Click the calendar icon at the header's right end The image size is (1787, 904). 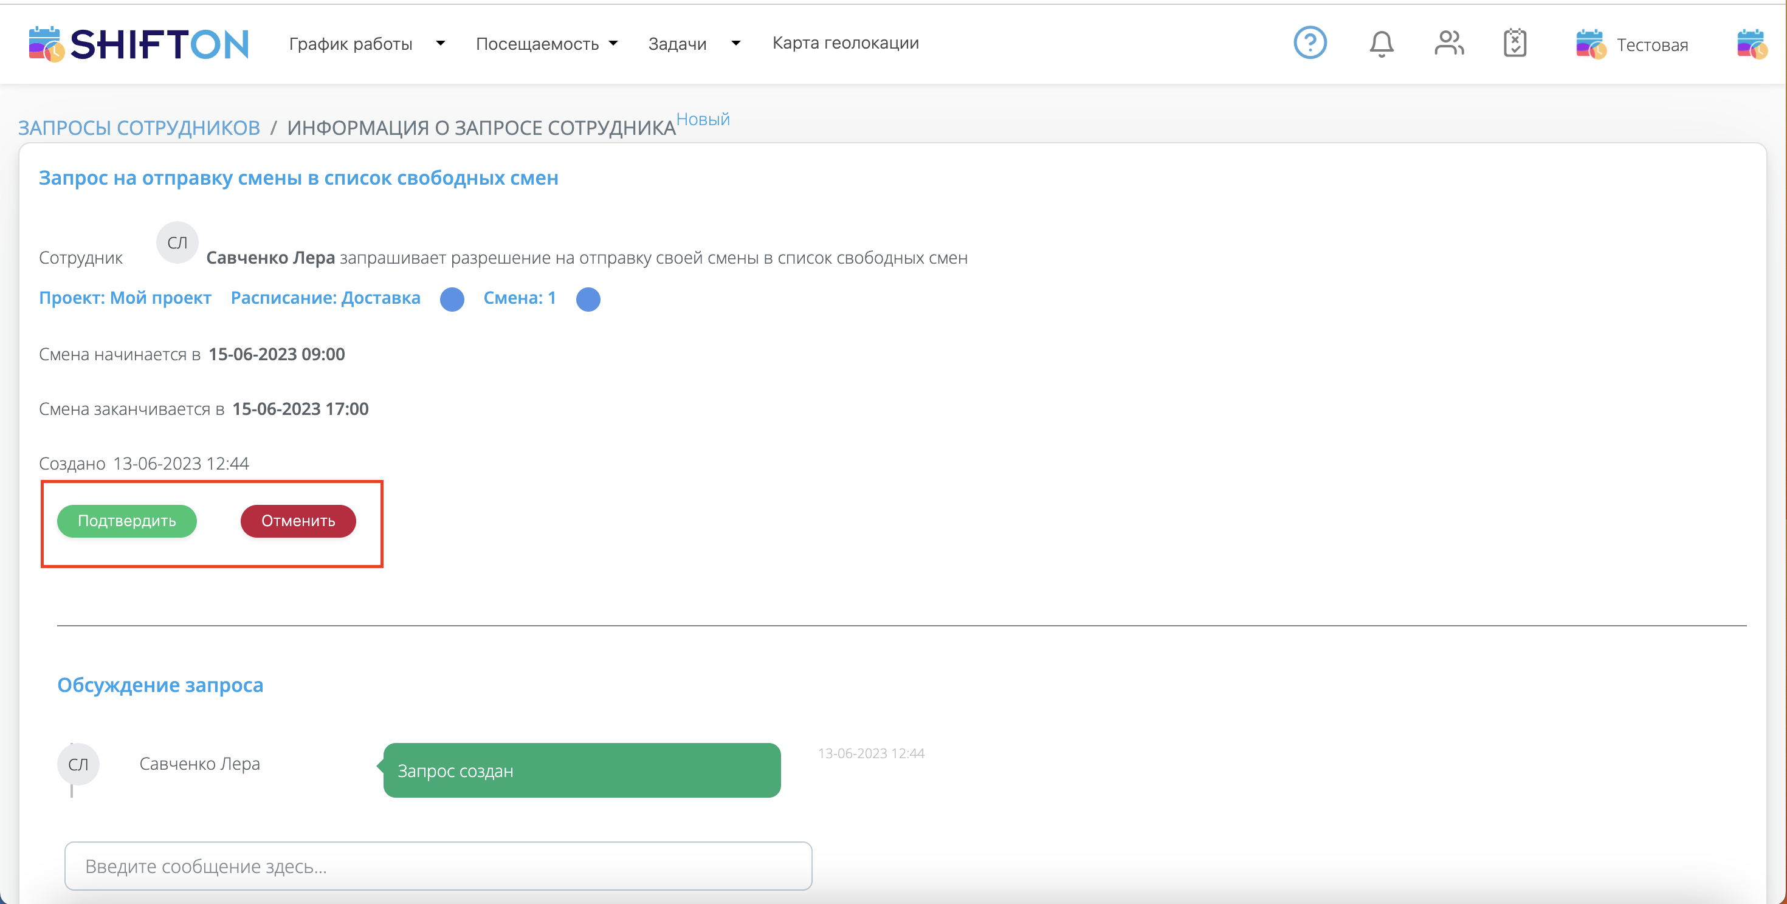pyautogui.click(x=1752, y=44)
